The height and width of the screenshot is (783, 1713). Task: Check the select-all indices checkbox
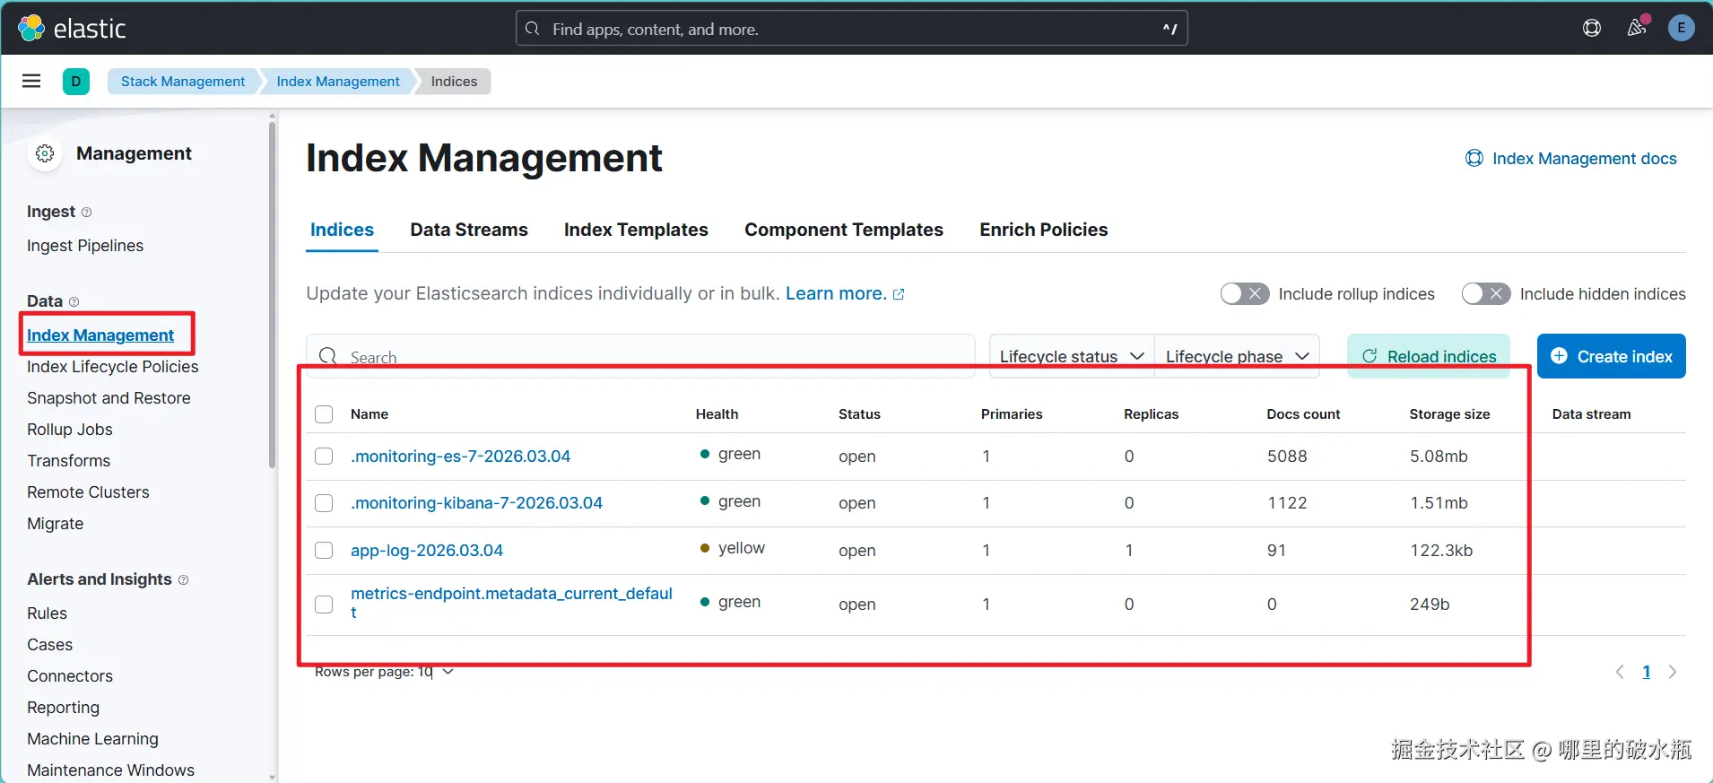(x=324, y=414)
